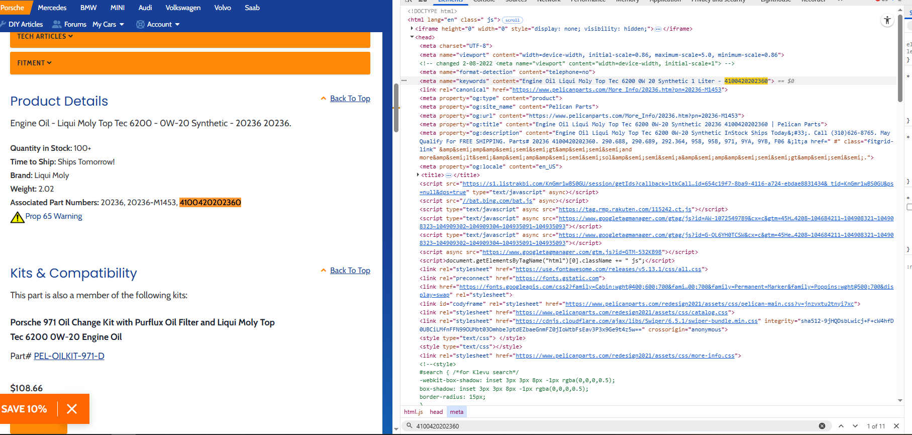The image size is (912, 435).
Task: Open the Forums link
Action: point(75,24)
